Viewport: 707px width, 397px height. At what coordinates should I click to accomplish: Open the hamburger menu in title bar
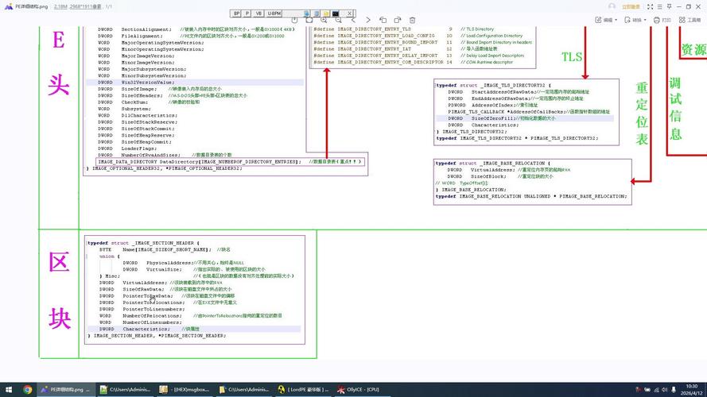[x=659, y=7]
